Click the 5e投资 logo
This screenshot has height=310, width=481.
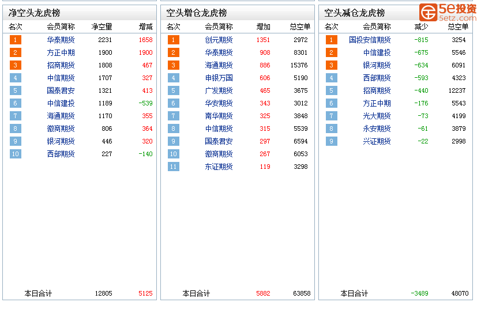click(448, 12)
